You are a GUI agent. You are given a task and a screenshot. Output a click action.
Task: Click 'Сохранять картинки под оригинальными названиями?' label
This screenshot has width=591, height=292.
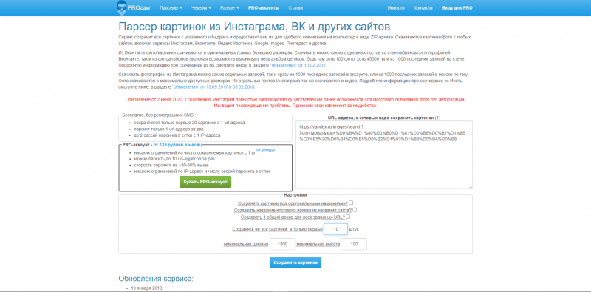pyautogui.click(x=293, y=203)
